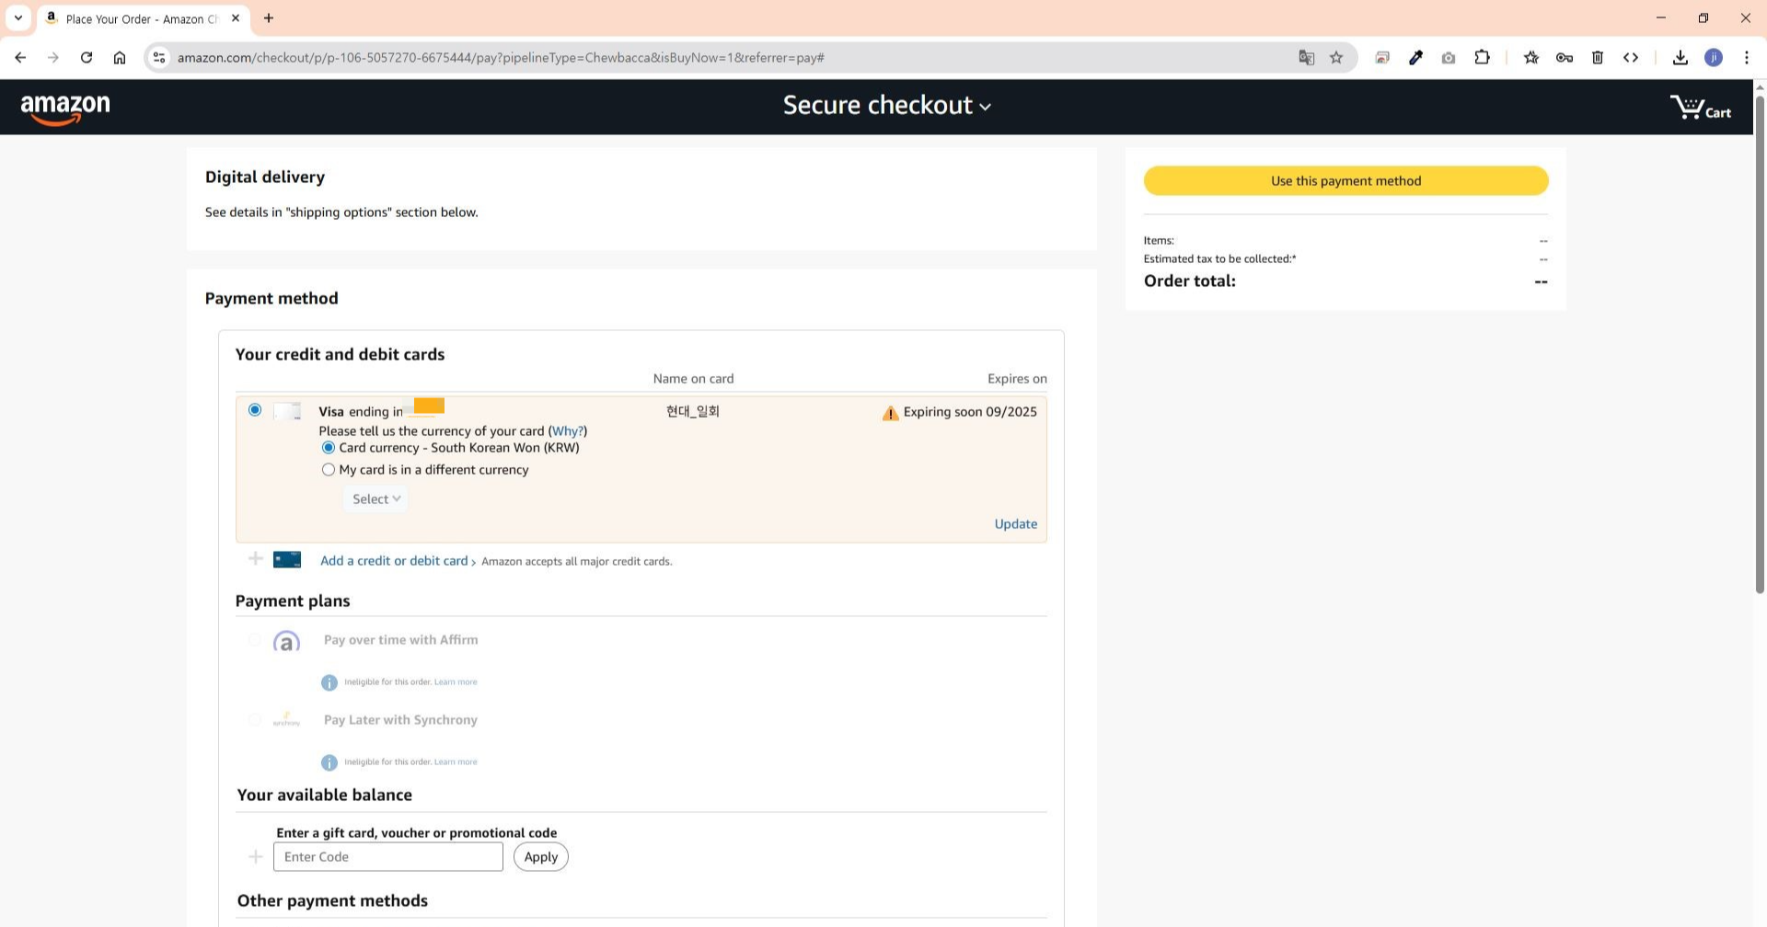Expand the Secure checkout dropdown

[x=887, y=106]
